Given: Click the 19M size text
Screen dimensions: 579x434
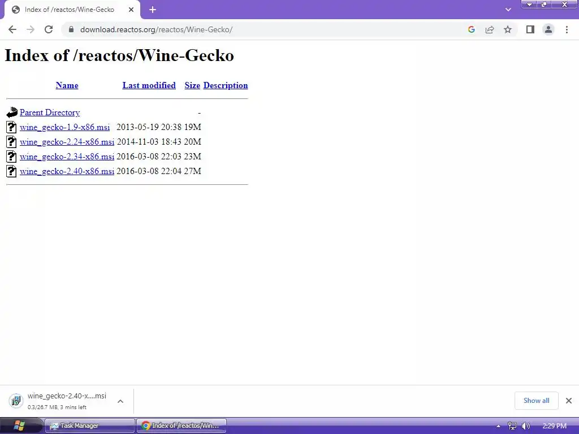Looking at the screenshot, I should click(193, 127).
